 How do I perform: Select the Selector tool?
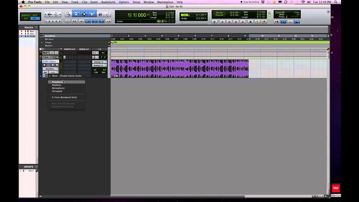coord(84,14)
